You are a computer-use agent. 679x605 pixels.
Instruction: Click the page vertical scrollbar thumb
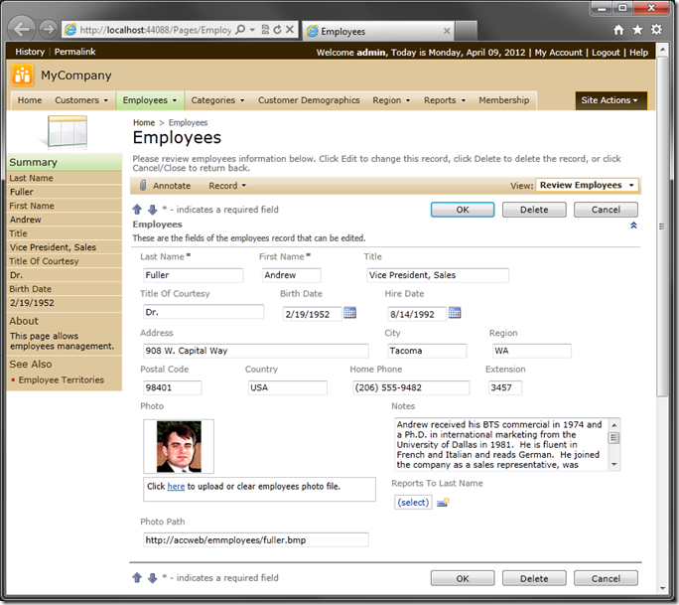(662, 226)
